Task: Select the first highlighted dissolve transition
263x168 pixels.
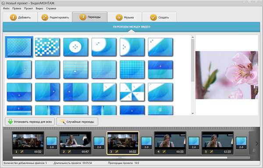Action: point(19,47)
